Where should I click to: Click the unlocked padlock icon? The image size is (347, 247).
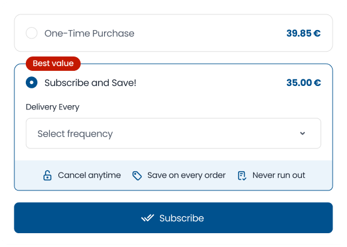click(48, 175)
